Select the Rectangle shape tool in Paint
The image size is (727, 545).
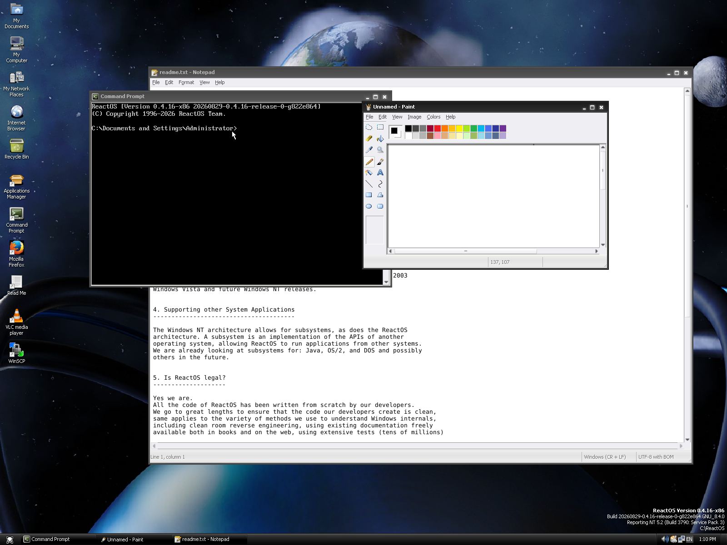(369, 195)
